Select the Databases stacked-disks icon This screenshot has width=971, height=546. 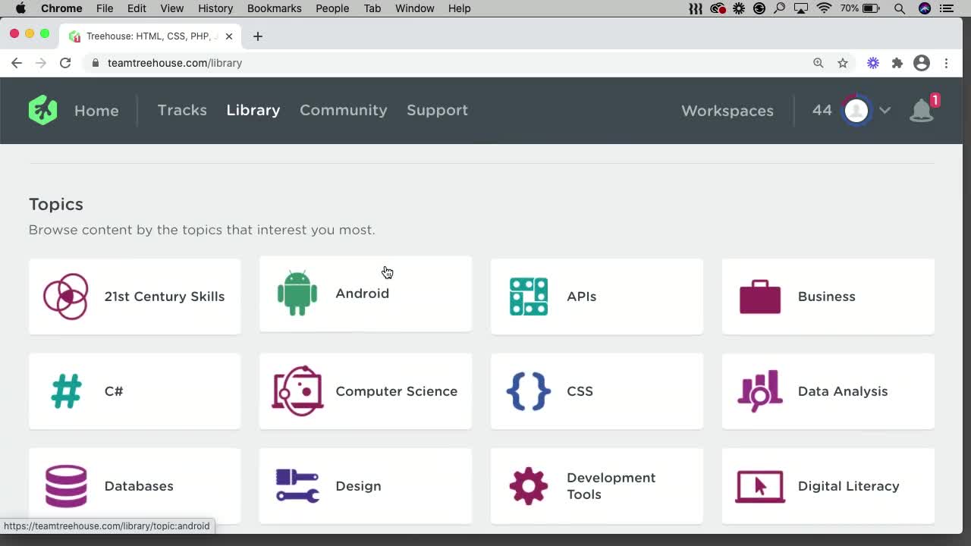point(66,486)
